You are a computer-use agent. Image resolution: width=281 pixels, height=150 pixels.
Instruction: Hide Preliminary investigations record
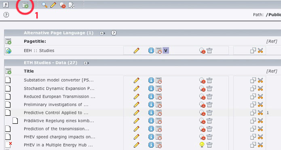pyautogui.click(x=202, y=105)
